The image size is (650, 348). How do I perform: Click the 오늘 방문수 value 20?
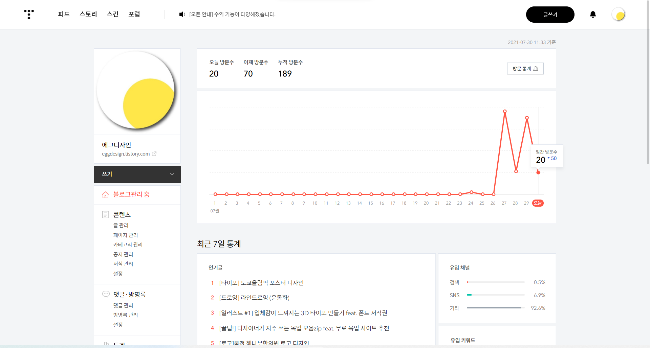(214, 74)
